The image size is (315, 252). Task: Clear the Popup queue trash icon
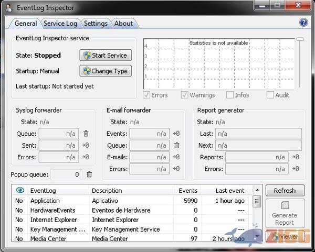[89, 174]
